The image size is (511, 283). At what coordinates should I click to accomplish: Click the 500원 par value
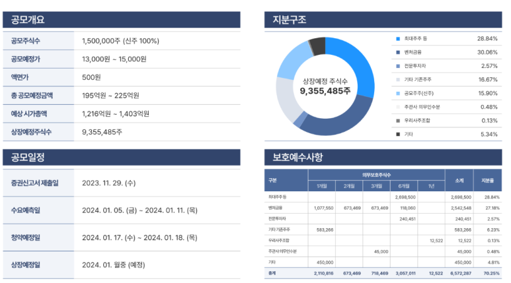point(91,77)
